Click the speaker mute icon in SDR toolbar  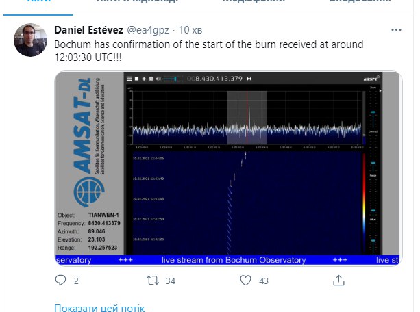coord(158,79)
